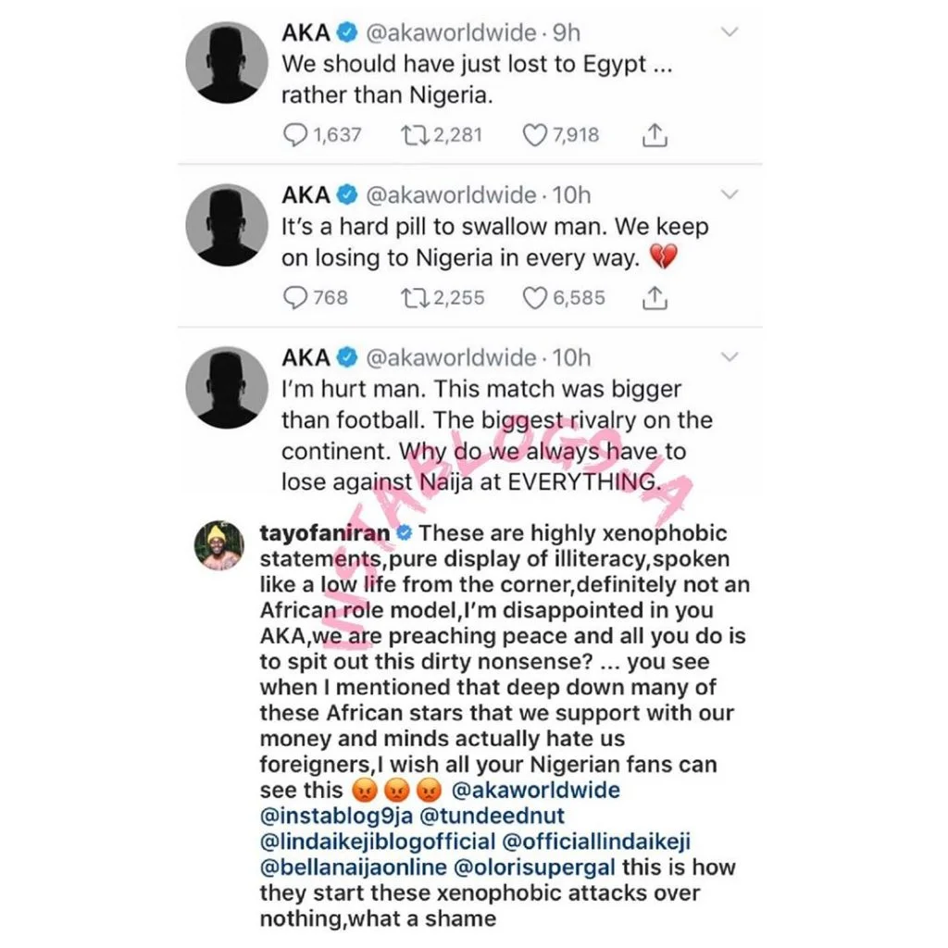This screenshot has height=948, width=948.
Task: Open the tayofaniran username link
Action: coord(325,533)
